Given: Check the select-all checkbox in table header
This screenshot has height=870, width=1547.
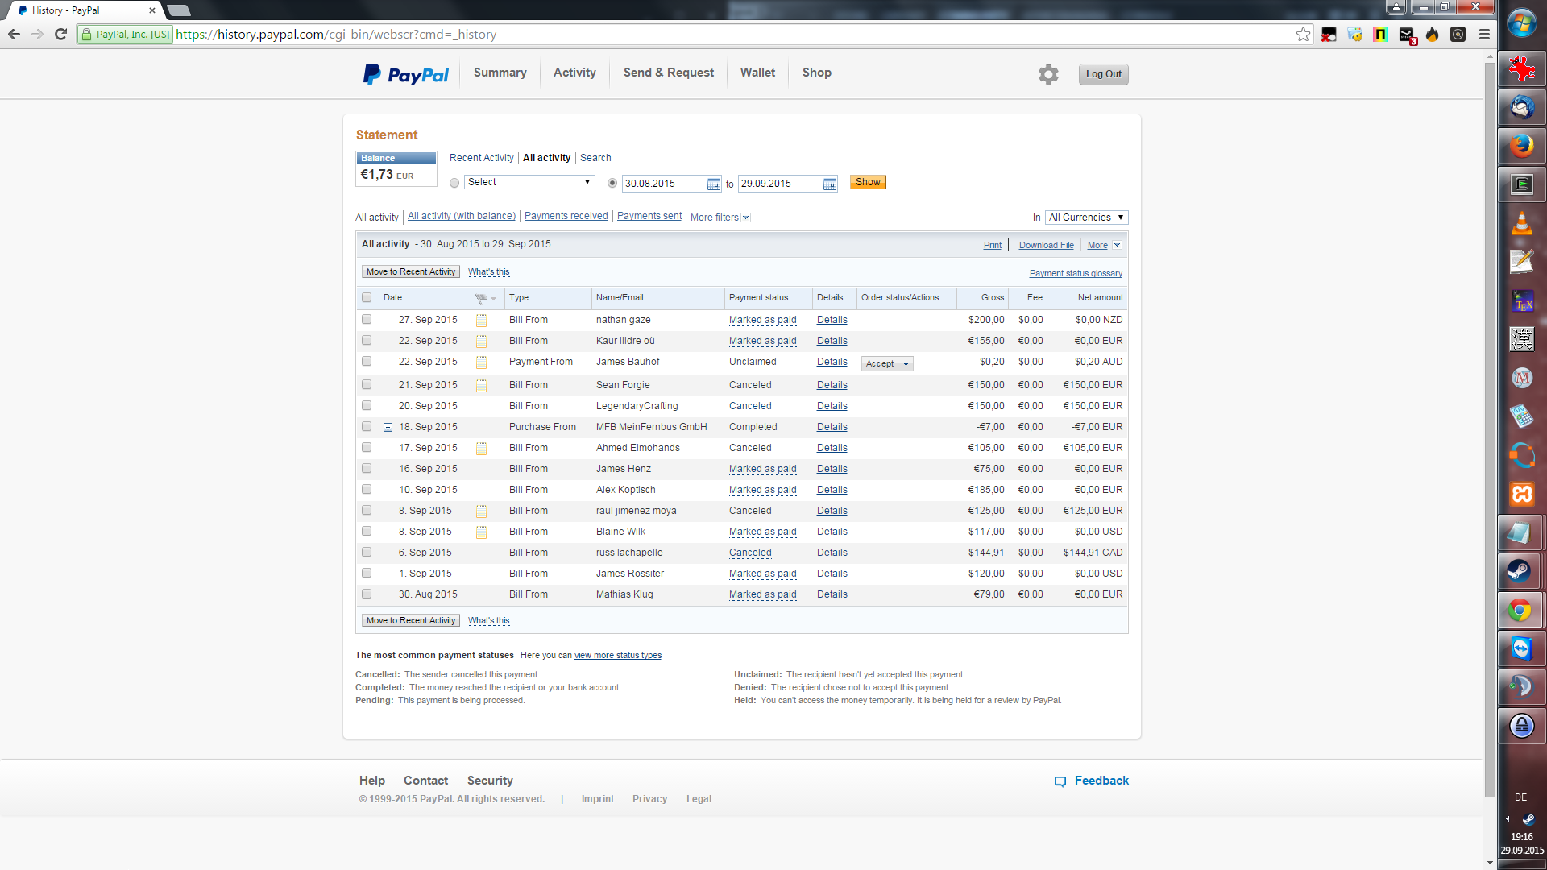Looking at the screenshot, I should tap(367, 298).
